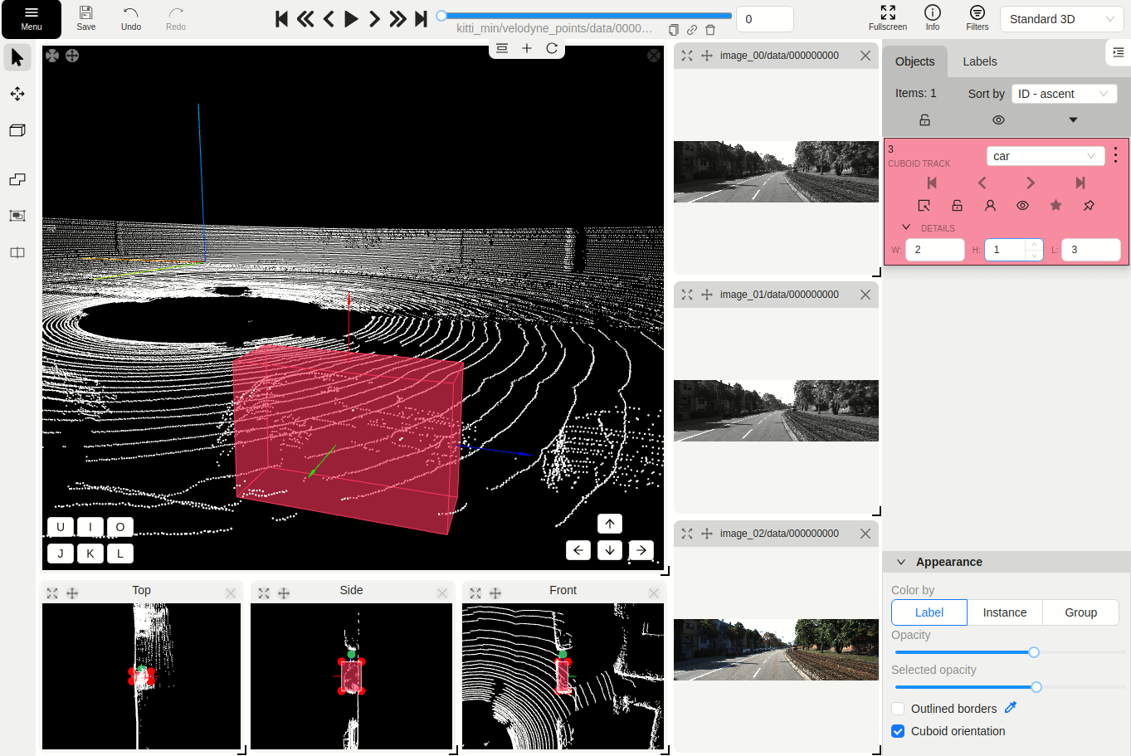The height and width of the screenshot is (756, 1131).
Task: Activate the move image tool
Action: point(17,94)
